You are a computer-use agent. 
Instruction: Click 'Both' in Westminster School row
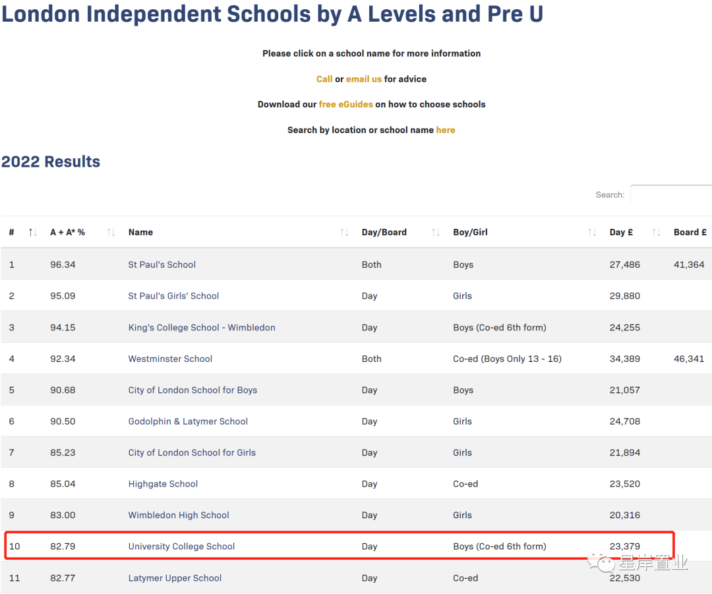tap(371, 359)
